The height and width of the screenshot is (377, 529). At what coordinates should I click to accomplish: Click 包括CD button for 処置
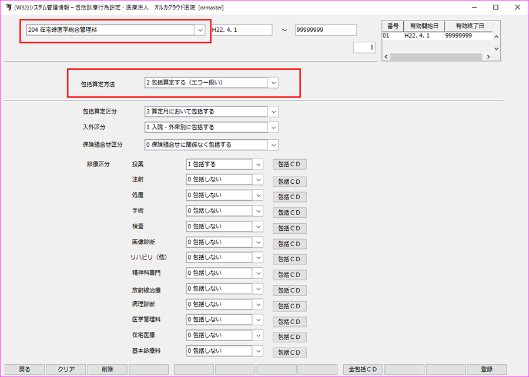pyautogui.click(x=289, y=197)
